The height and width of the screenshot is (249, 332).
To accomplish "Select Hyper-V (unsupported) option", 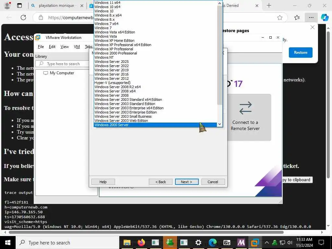I will tap(155, 83).
